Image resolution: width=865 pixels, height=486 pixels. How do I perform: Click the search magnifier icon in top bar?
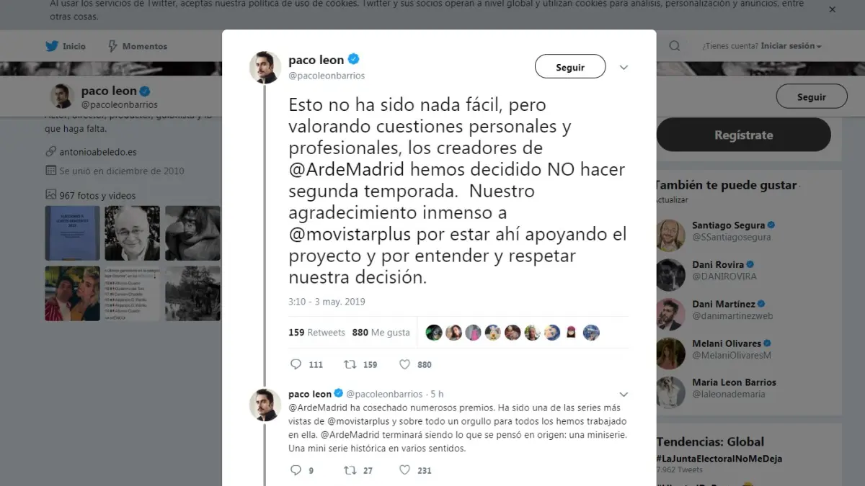click(x=675, y=46)
